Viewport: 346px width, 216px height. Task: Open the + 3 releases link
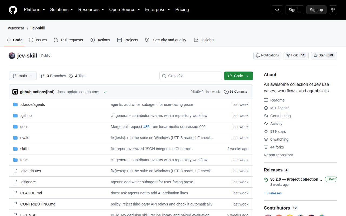[x=273, y=193]
